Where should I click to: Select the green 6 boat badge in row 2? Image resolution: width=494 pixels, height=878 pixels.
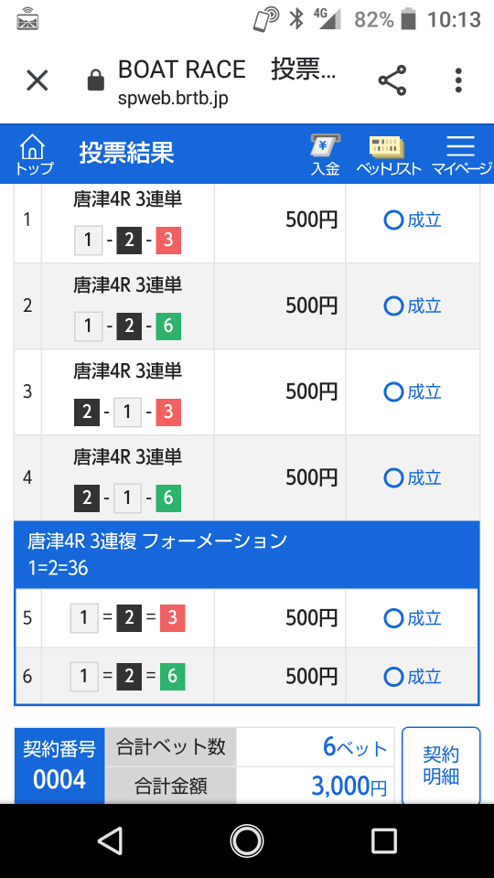pyautogui.click(x=168, y=327)
